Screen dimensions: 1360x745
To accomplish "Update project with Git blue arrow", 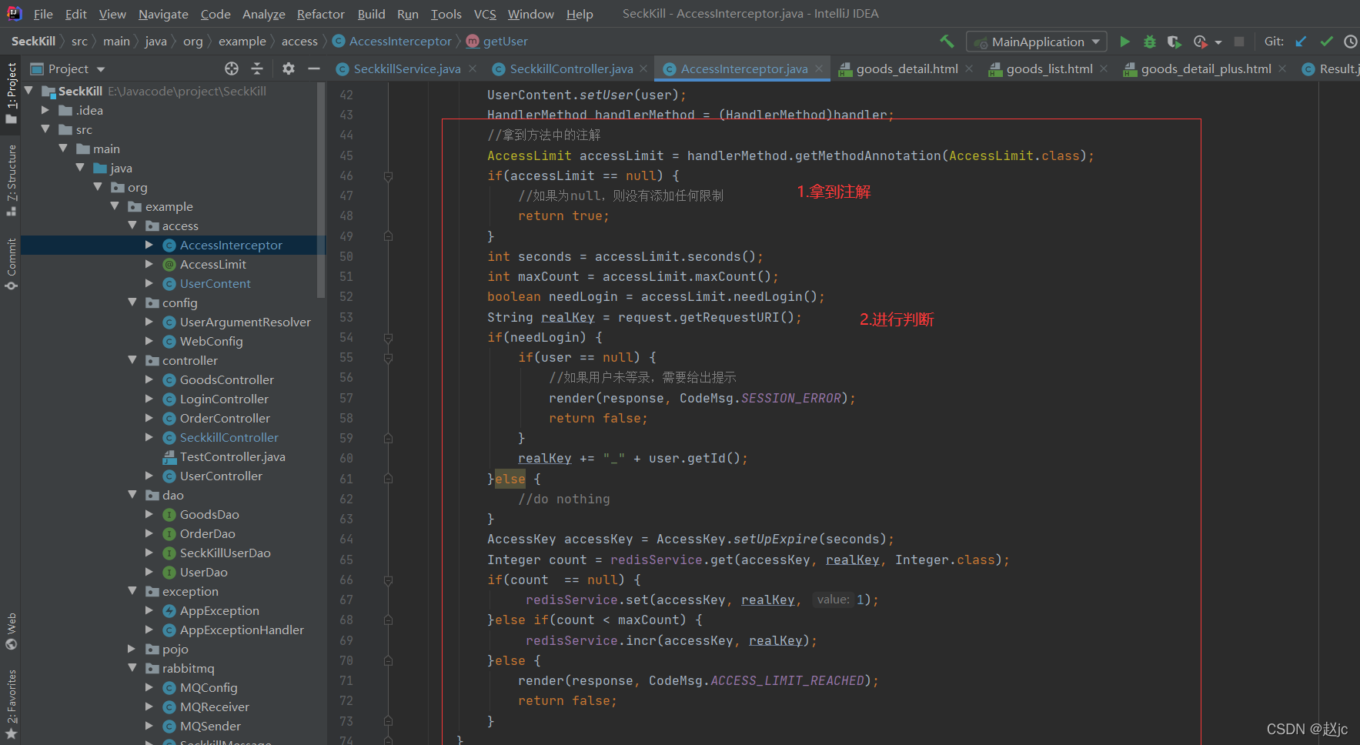I will [x=1301, y=42].
